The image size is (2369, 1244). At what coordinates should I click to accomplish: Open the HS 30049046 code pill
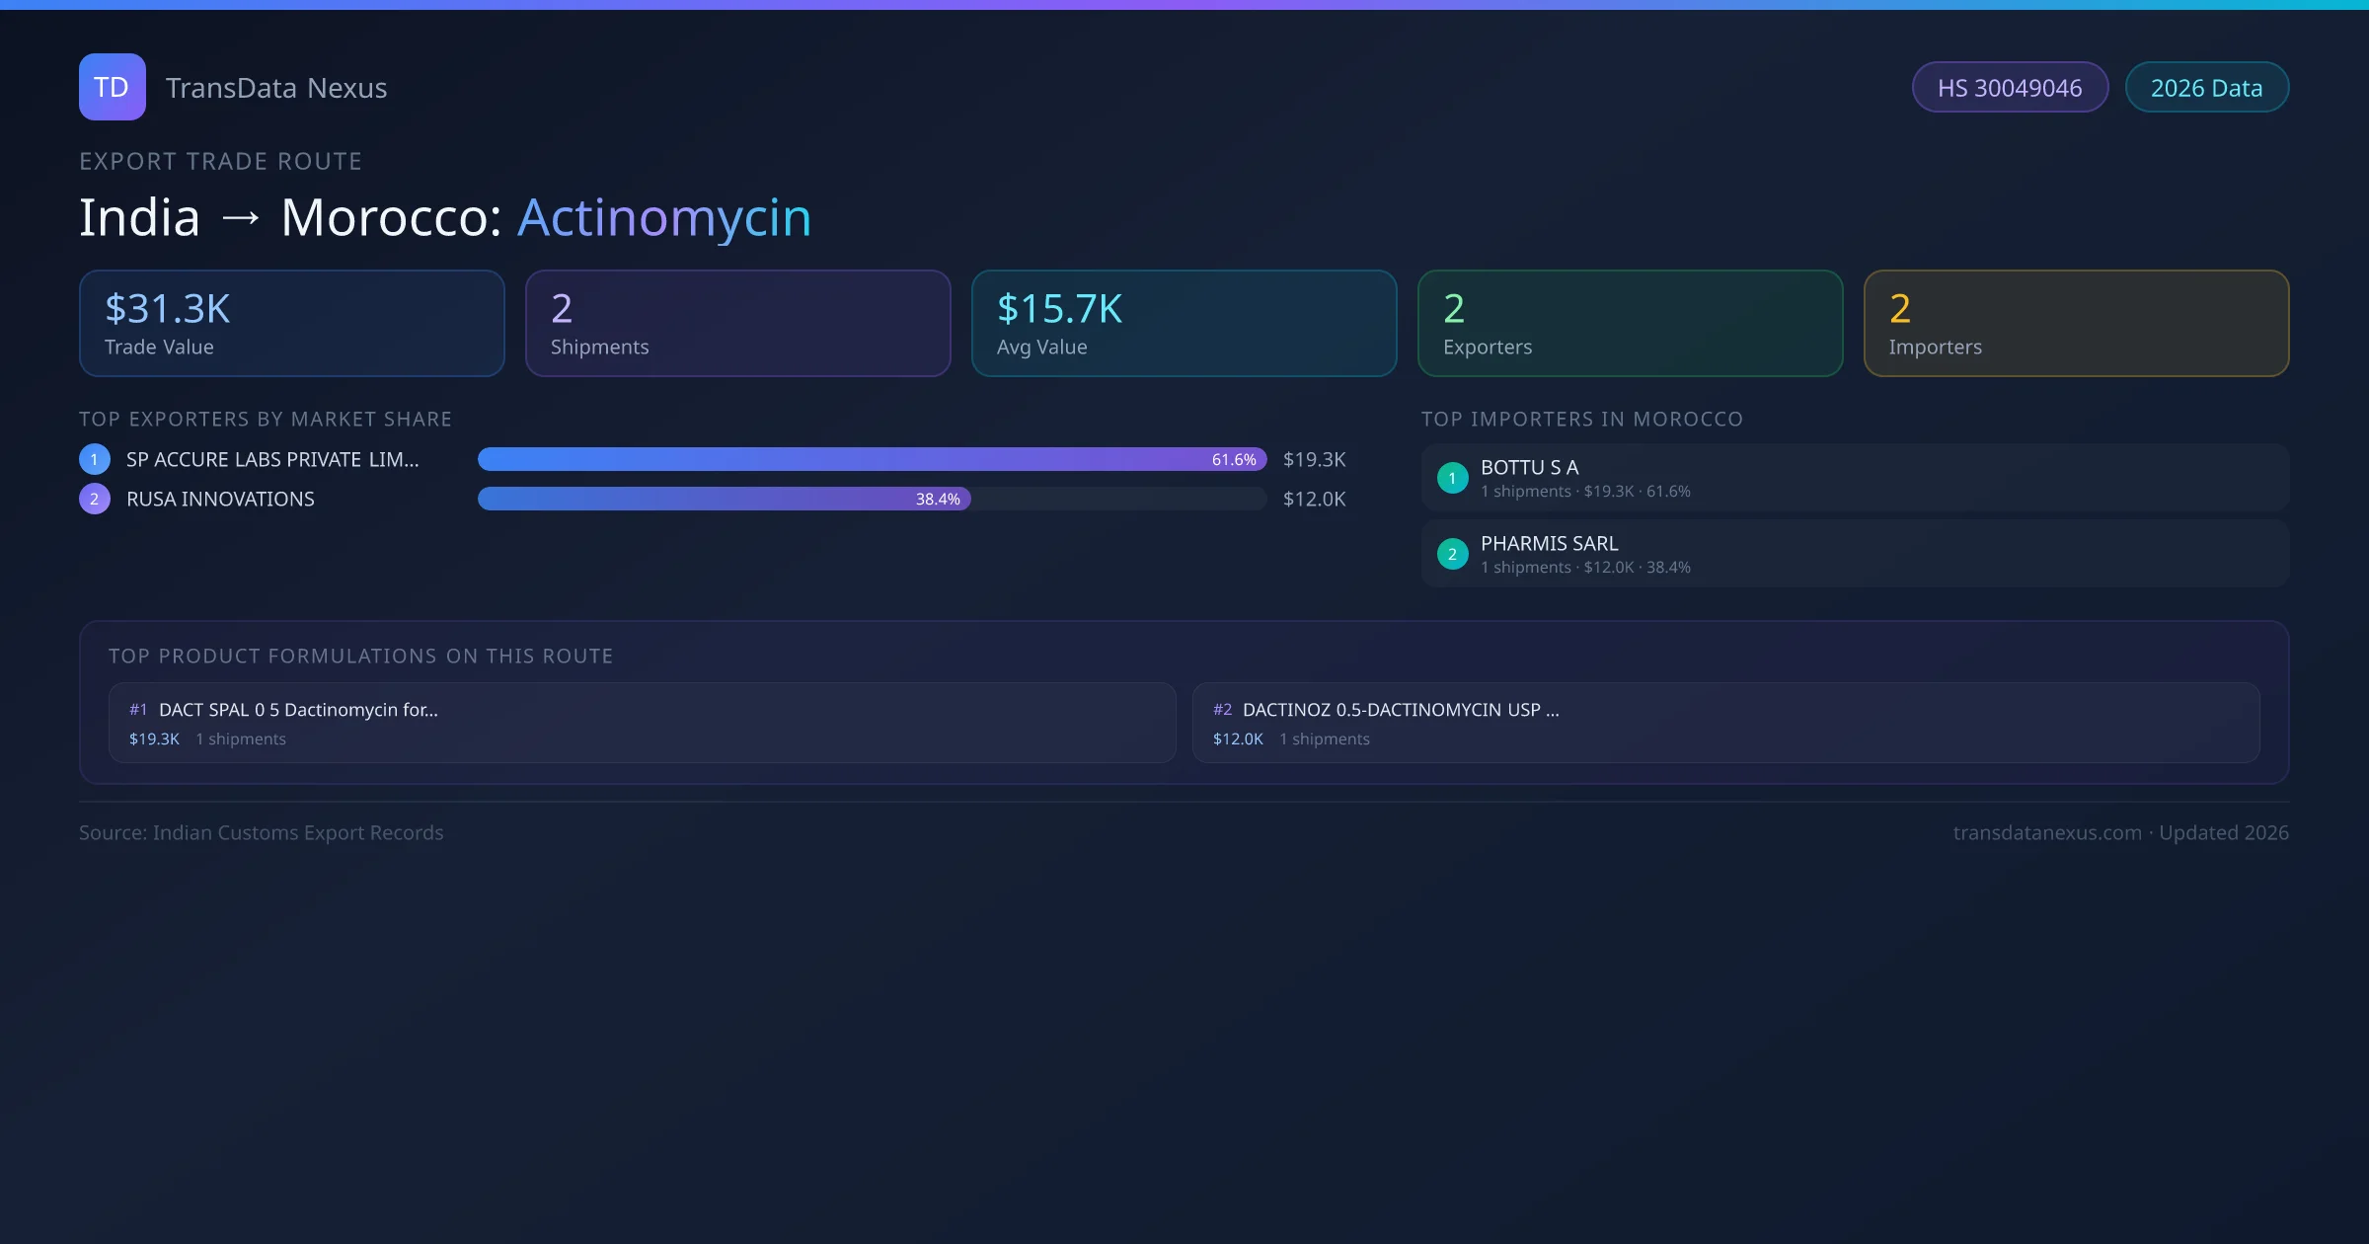click(x=2010, y=87)
